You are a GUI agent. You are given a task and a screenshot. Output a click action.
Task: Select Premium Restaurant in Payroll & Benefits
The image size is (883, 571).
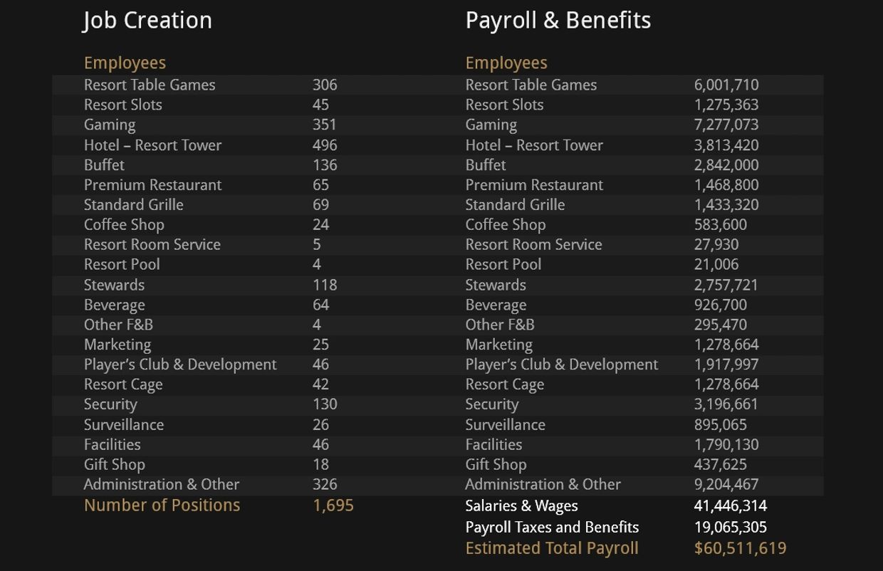point(533,185)
